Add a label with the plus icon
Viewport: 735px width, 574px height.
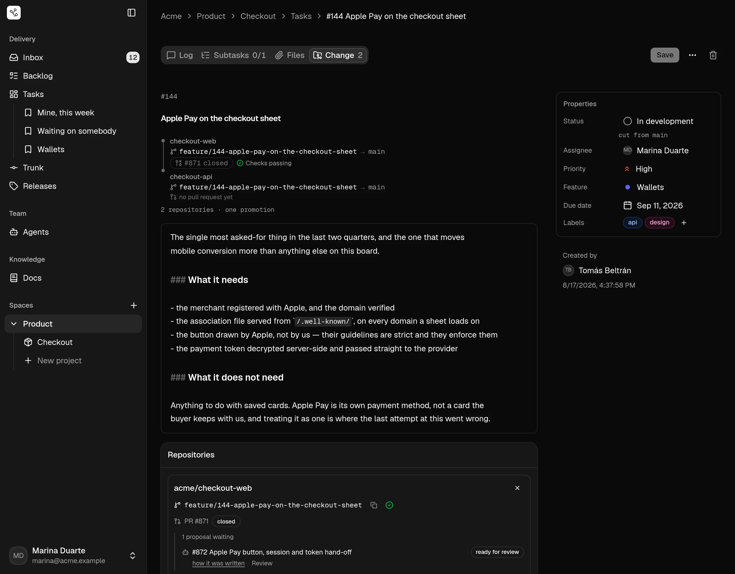(x=684, y=223)
